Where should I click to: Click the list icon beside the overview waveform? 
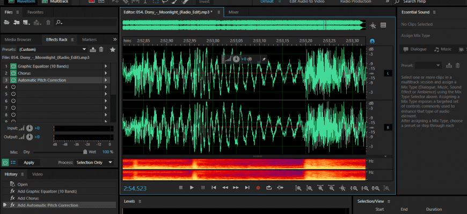(x=383, y=25)
